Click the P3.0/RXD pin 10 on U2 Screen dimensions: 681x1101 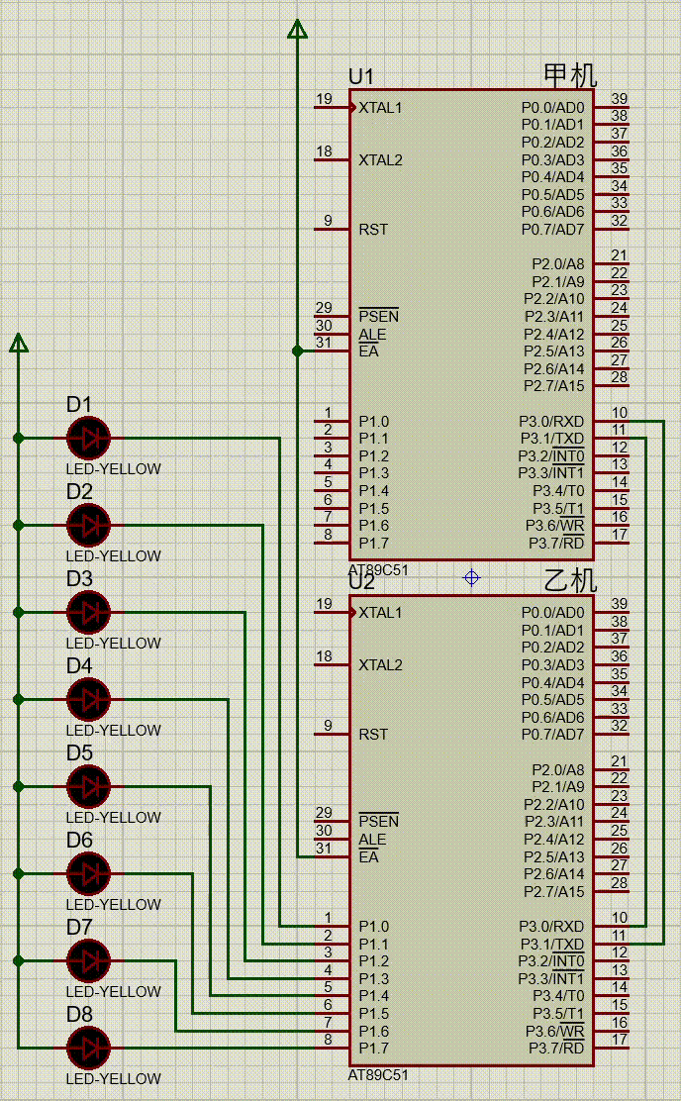pyautogui.click(x=612, y=926)
